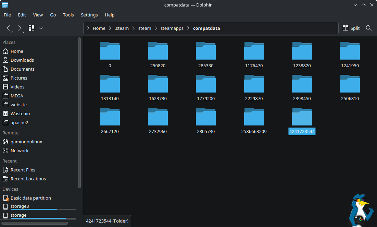377x227 pixels.
Task: Click the Back navigation arrow
Action: (x=9, y=28)
